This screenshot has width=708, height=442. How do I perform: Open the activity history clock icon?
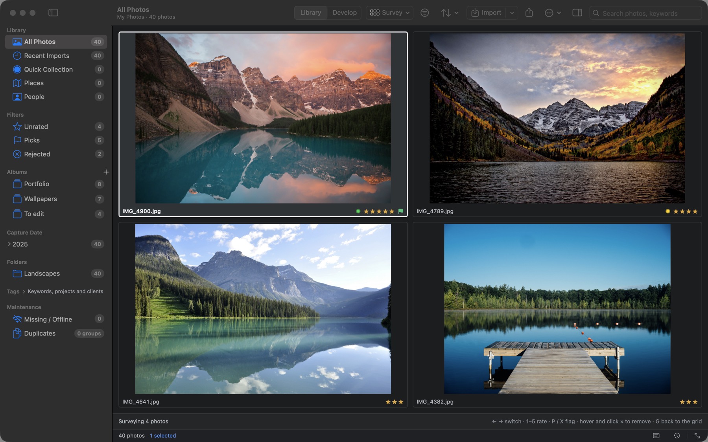677,435
